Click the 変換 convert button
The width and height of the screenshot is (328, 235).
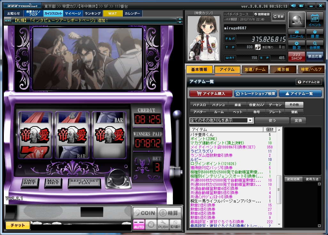[x=298, y=120]
